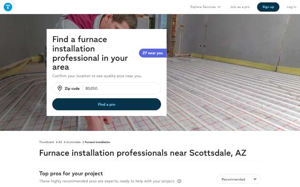Click the zip code input field
This screenshot has width=300, height=187.
(x=106, y=88)
